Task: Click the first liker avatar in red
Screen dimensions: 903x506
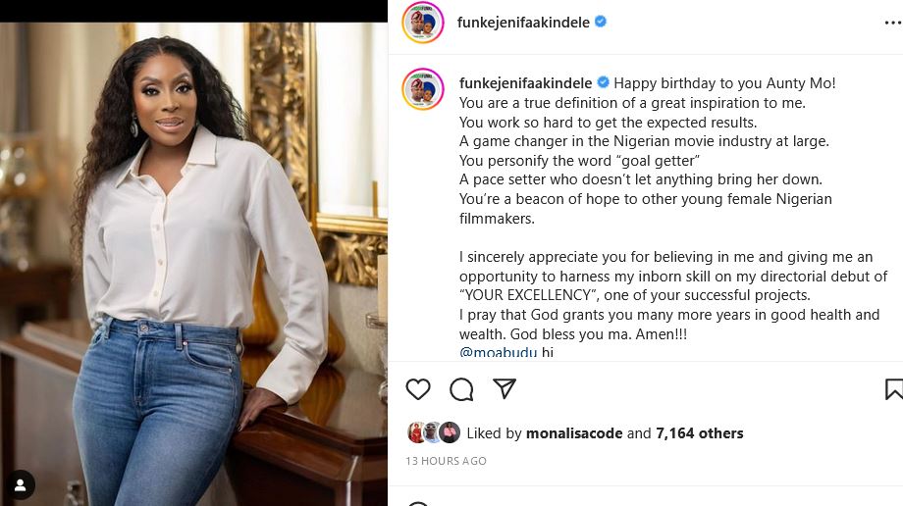Action: [x=417, y=432]
